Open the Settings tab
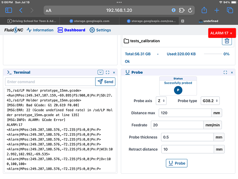238x179 pixels. pos(100,30)
